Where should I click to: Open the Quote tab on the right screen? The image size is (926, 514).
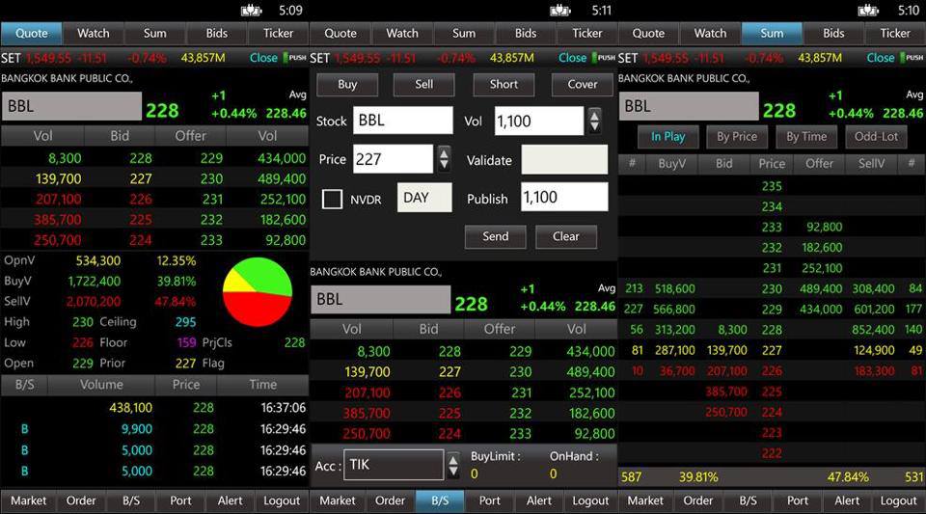pyautogui.click(x=648, y=34)
